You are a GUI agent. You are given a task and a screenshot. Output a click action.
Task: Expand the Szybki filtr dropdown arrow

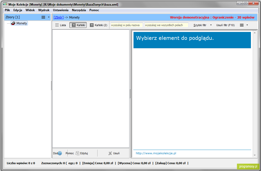click(x=211, y=25)
